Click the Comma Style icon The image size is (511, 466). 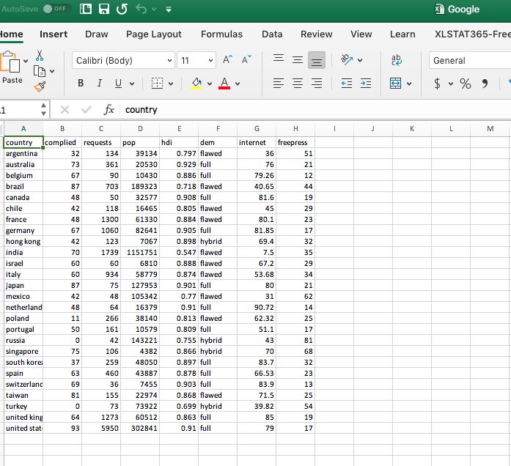[485, 84]
